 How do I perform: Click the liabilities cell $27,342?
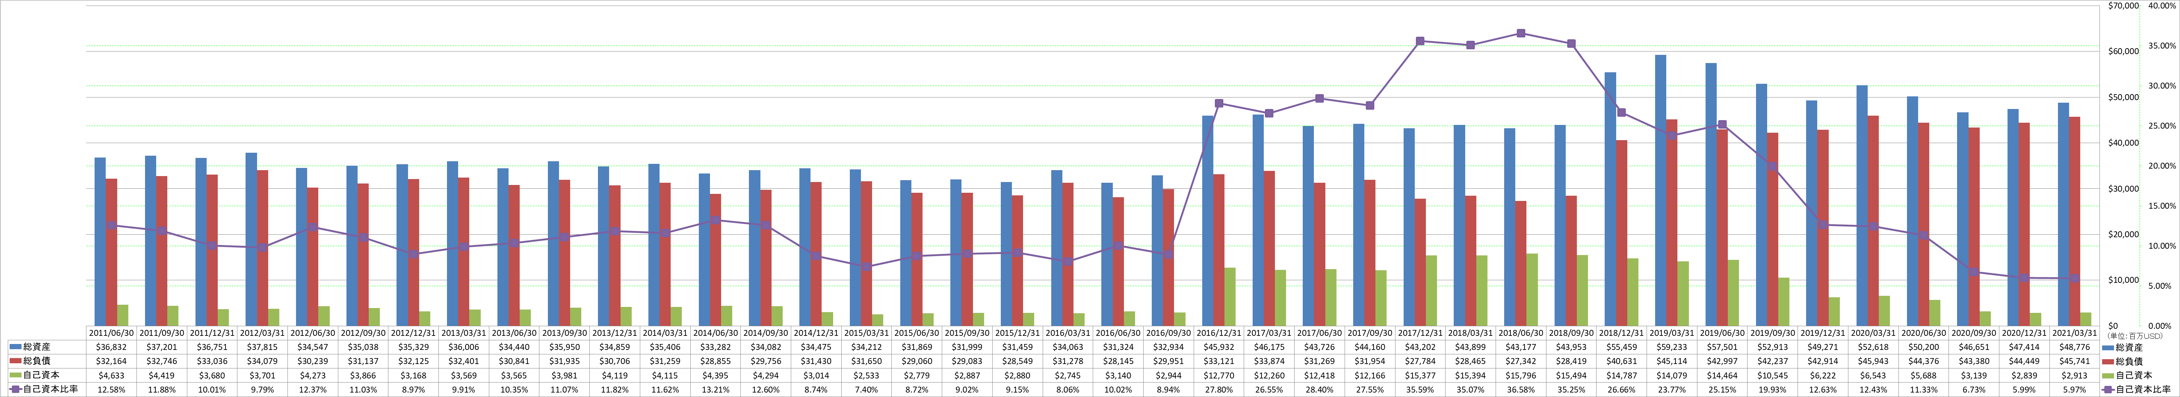(x=1522, y=361)
